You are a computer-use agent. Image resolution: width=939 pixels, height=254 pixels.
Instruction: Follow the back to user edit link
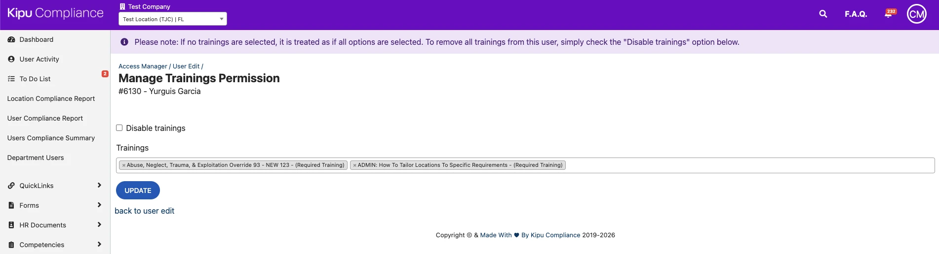click(x=144, y=211)
